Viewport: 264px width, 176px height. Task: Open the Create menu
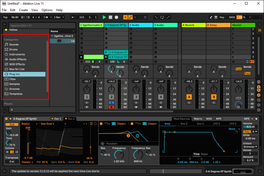click(23, 10)
